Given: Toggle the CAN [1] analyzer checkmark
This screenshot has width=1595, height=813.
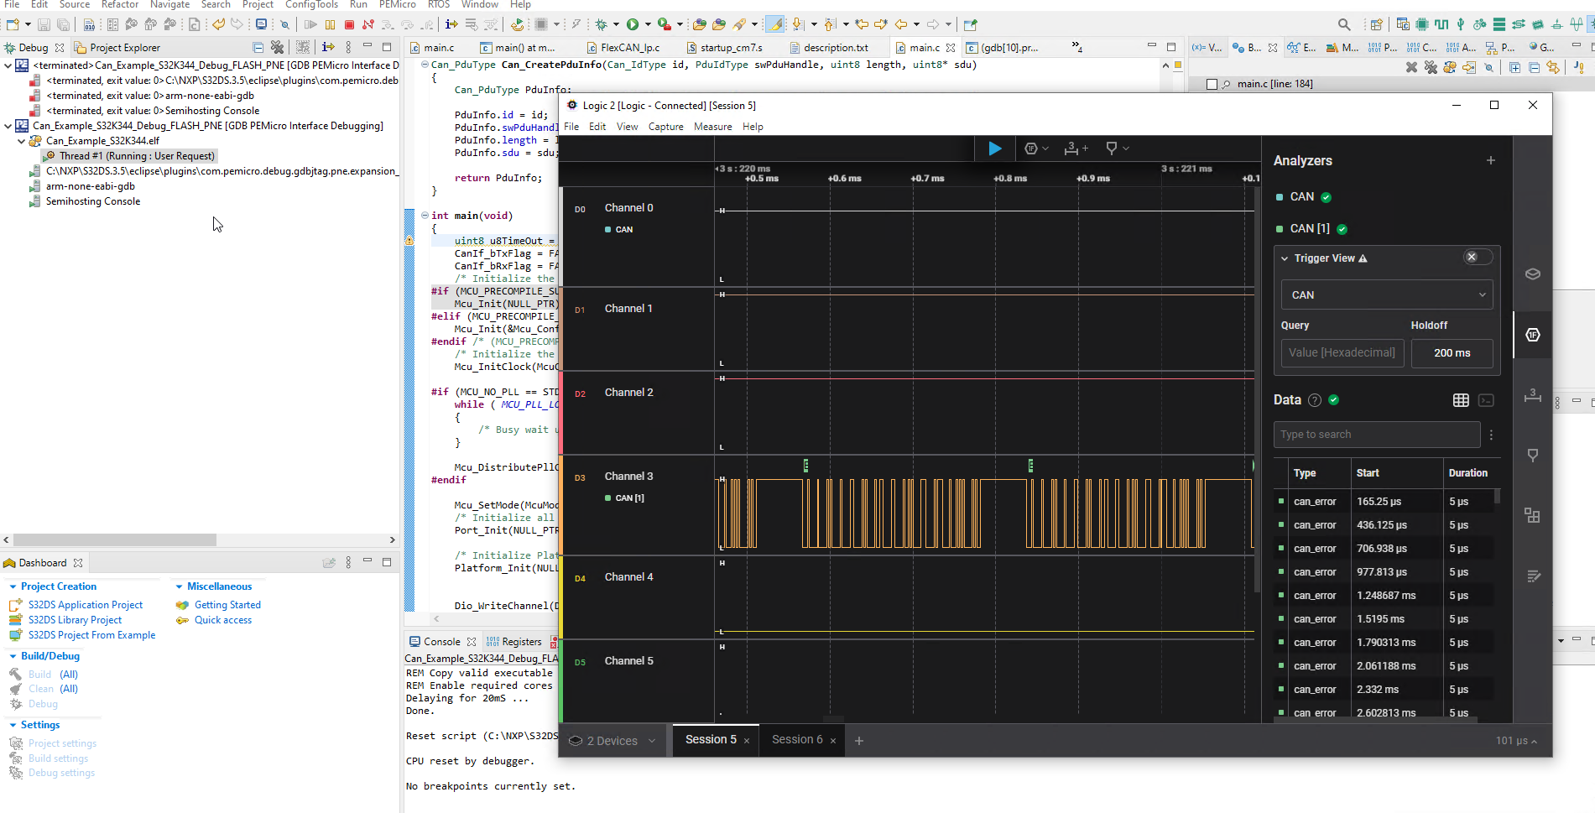Looking at the screenshot, I should pos(1342,228).
